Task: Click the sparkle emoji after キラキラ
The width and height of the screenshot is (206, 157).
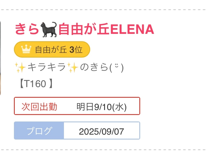Action: (x=73, y=67)
